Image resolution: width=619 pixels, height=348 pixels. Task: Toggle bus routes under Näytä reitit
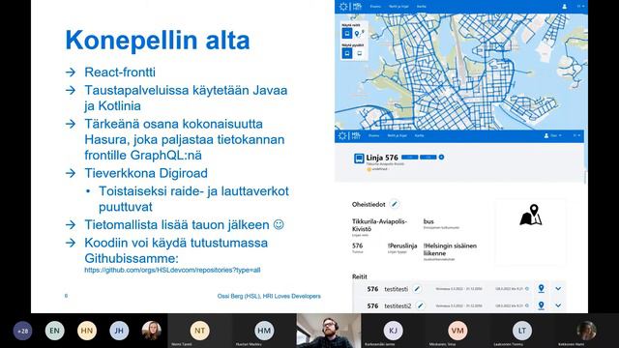(347, 34)
